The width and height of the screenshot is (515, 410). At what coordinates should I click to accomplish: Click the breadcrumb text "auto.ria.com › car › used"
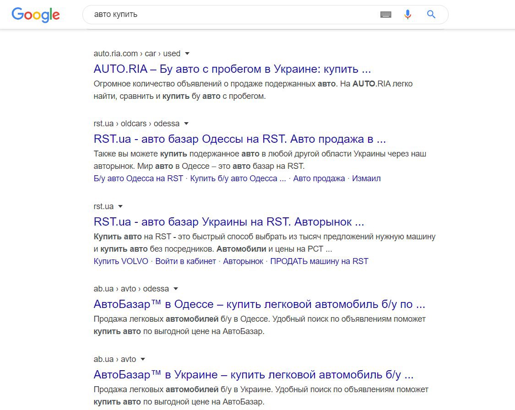tap(137, 54)
